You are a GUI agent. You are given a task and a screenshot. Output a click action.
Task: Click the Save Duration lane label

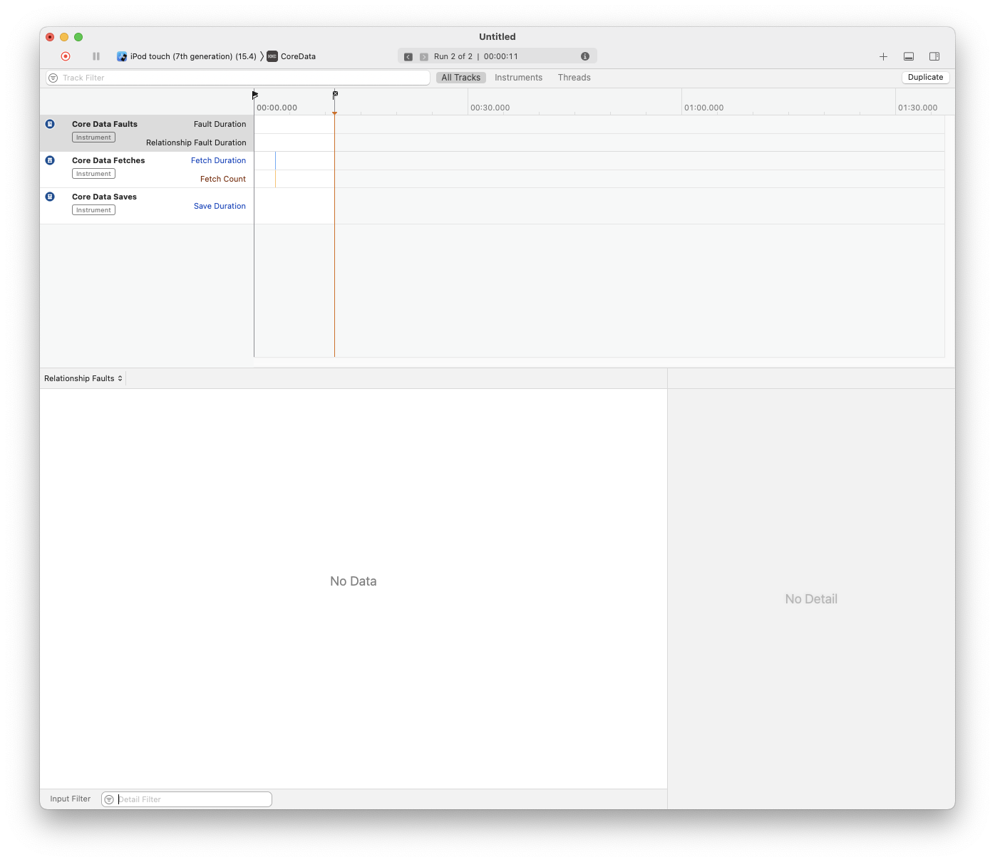(x=220, y=206)
